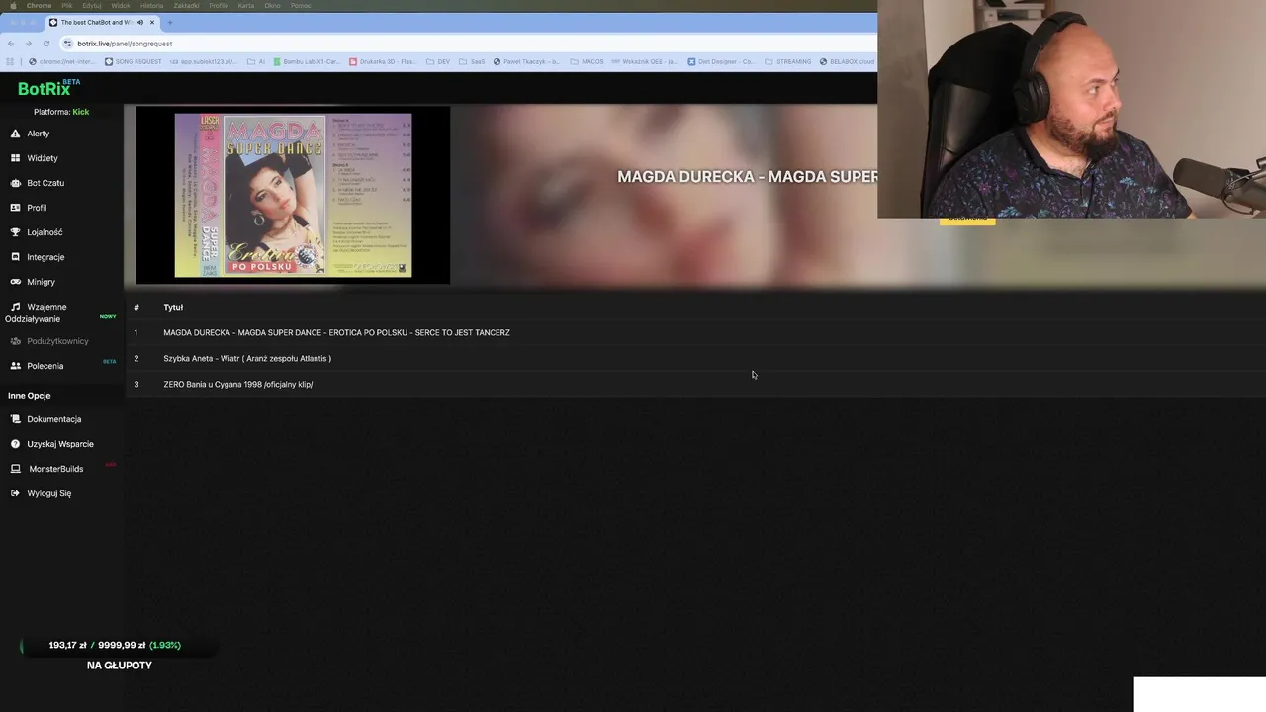Open Profil card icon in sidebar
The width and height of the screenshot is (1266, 712).
click(x=15, y=208)
